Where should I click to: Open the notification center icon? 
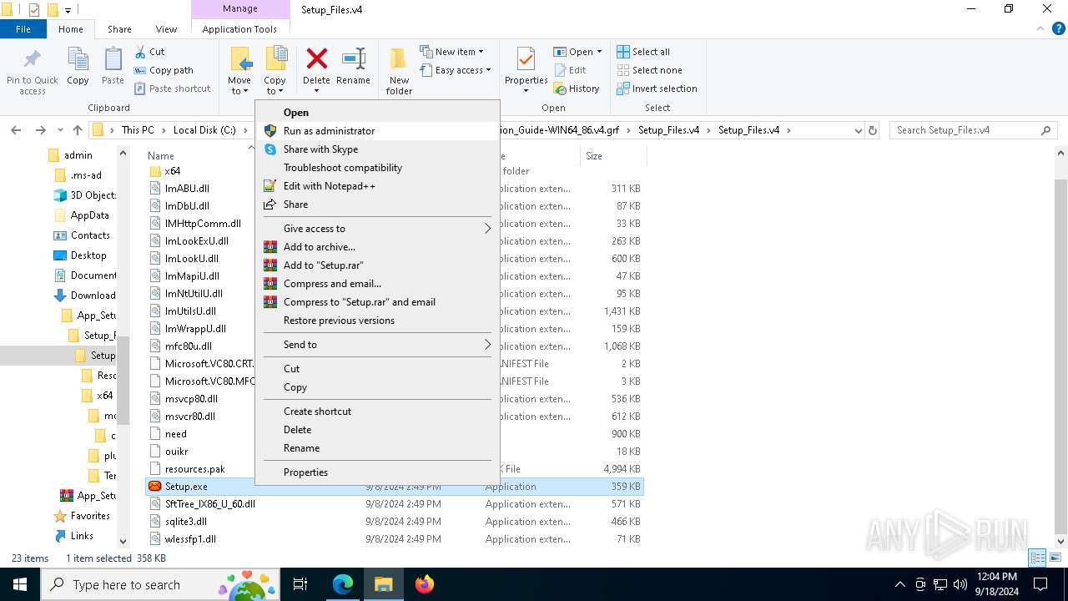coord(1040,584)
